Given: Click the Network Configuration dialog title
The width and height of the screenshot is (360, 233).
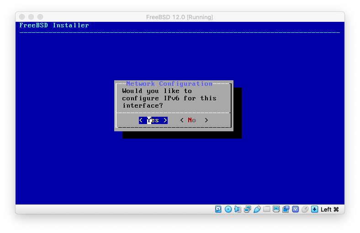Looking at the screenshot, I should coord(169,84).
